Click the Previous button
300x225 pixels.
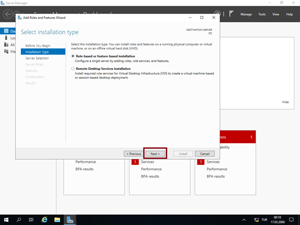click(x=134, y=154)
